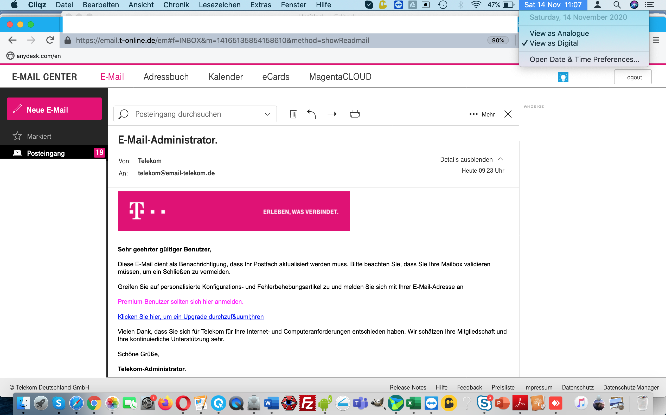
Task: Expand search options dropdown chevron
Action: point(267,114)
